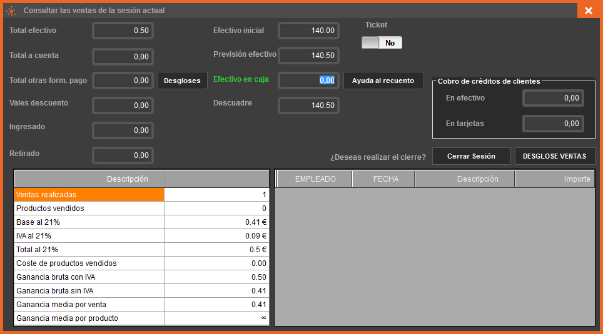Select En efectivo credit field
Screen dimensions: 603x334
pos(553,98)
